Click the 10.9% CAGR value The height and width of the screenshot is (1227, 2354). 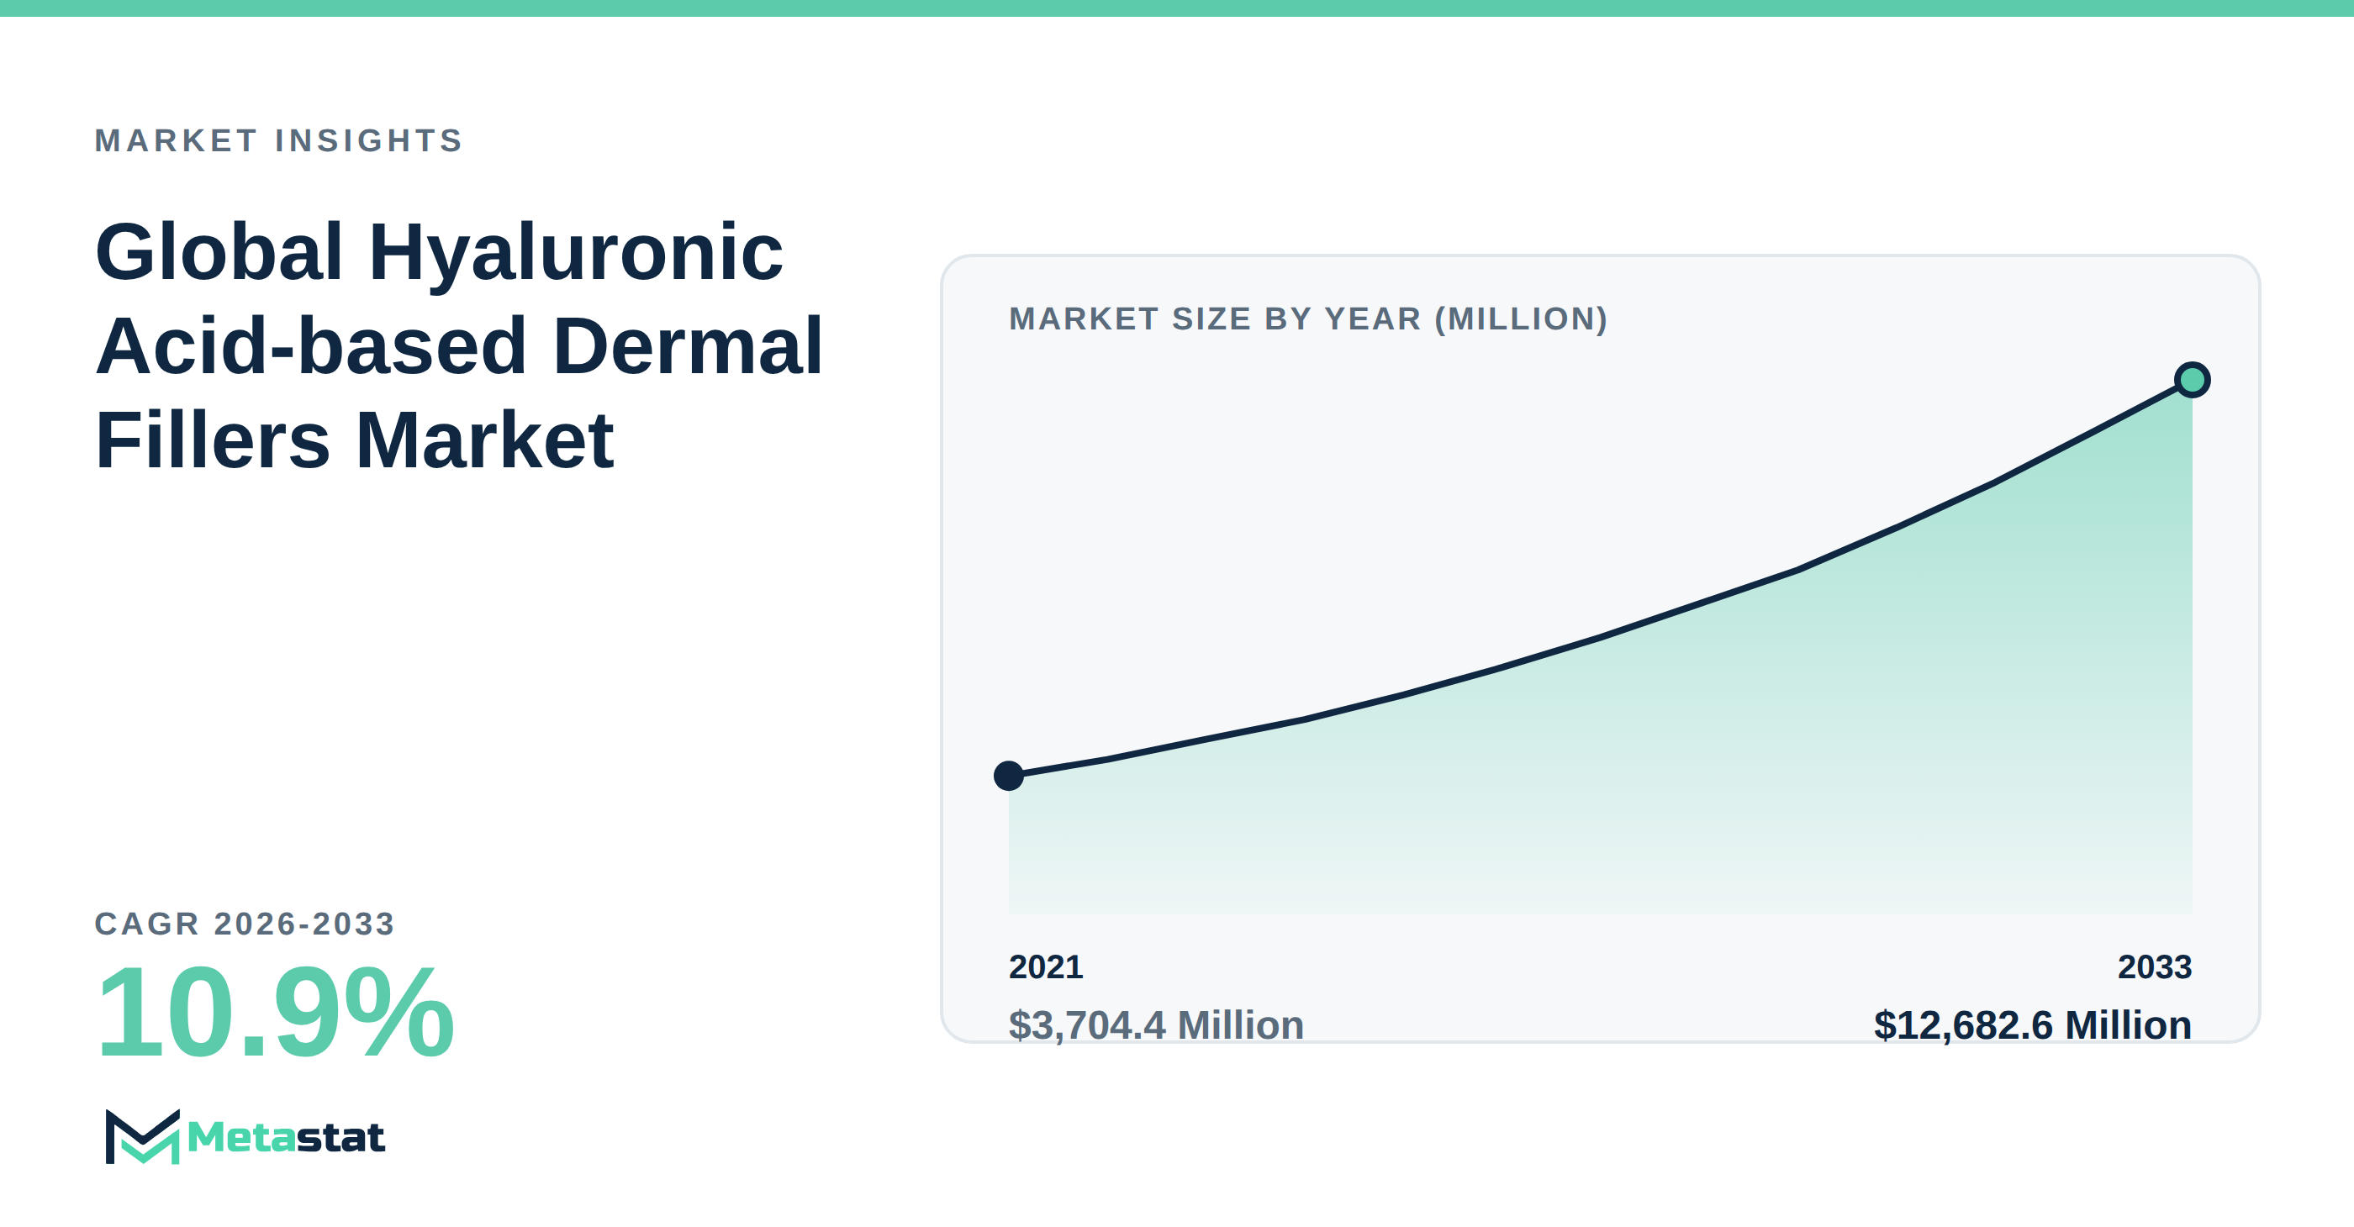tap(275, 1013)
